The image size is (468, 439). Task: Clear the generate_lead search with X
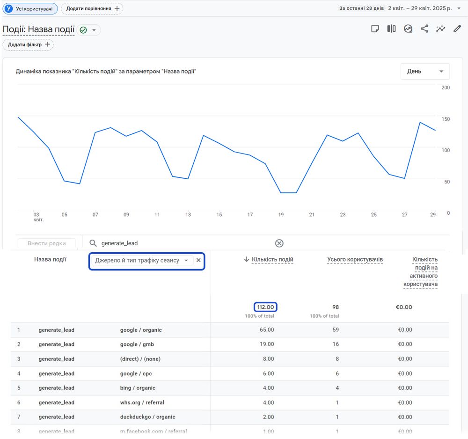click(279, 243)
